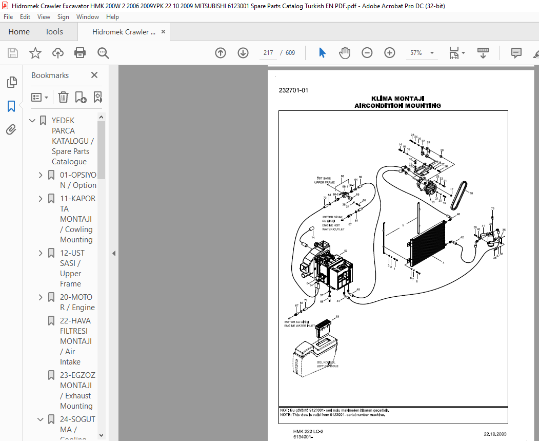The height and width of the screenshot is (441, 539).
Task: Go to the previous page using the up arrow
Action: (221, 53)
